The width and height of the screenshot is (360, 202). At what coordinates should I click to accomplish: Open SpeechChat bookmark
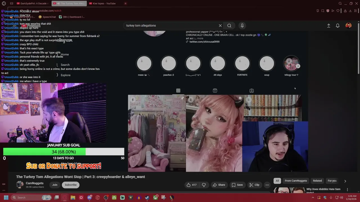[47, 17]
